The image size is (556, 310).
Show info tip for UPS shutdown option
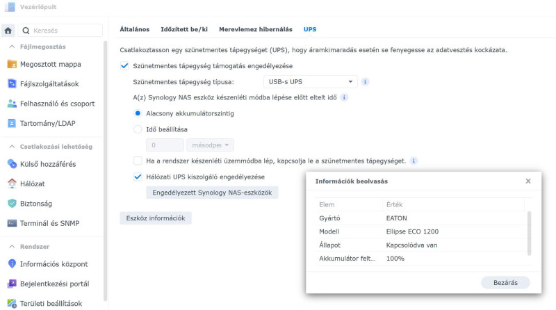click(414, 161)
